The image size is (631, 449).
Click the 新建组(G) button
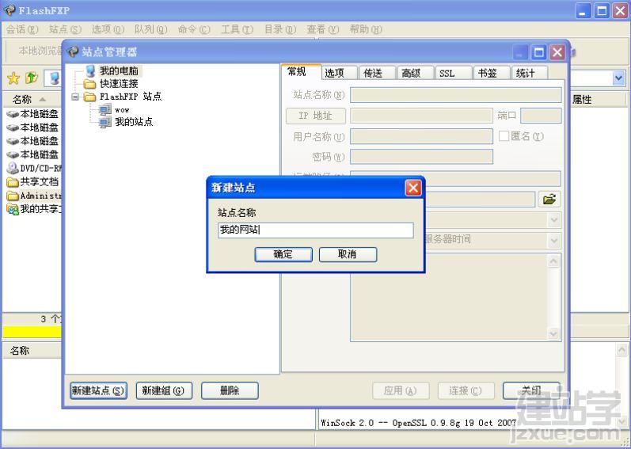tap(164, 390)
